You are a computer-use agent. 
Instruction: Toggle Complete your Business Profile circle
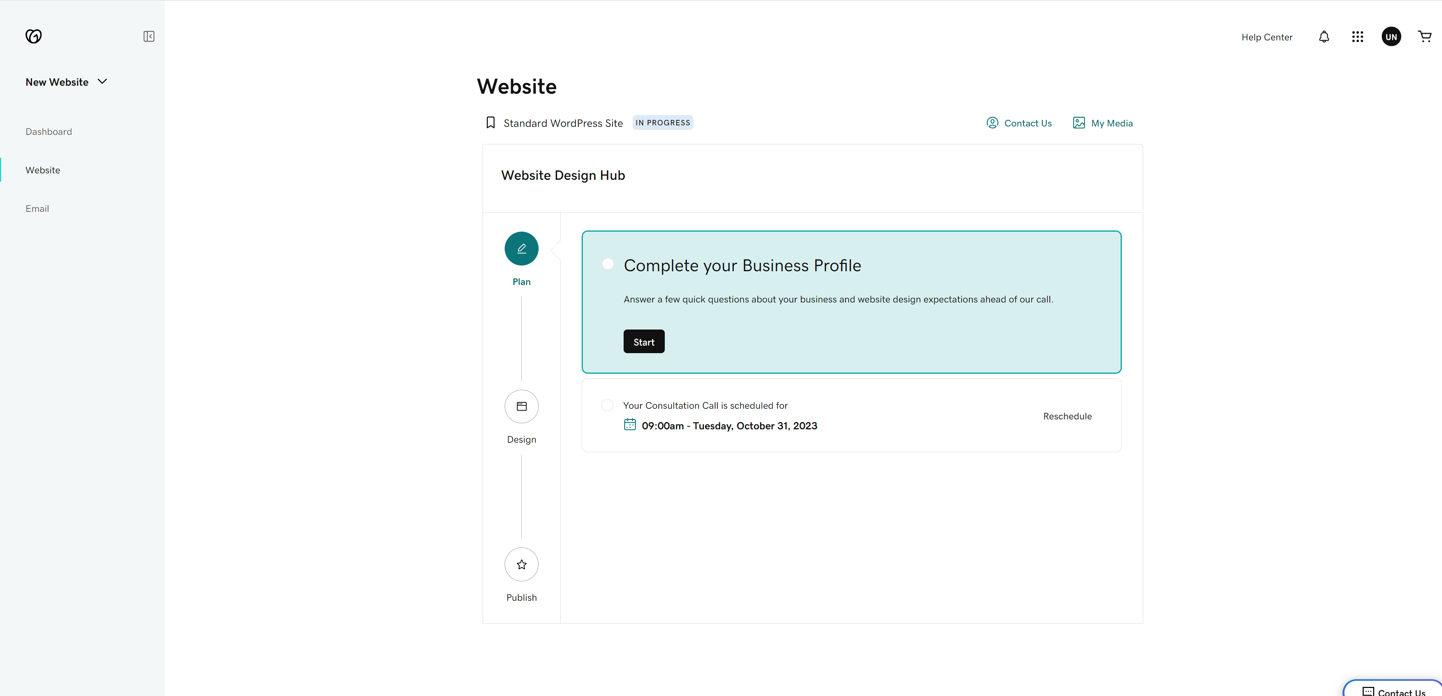coord(608,264)
